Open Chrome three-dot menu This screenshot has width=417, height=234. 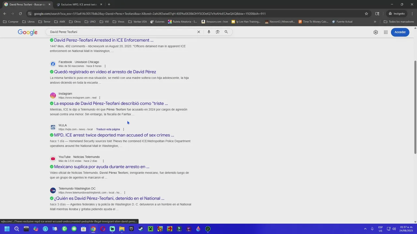(x=412, y=14)
